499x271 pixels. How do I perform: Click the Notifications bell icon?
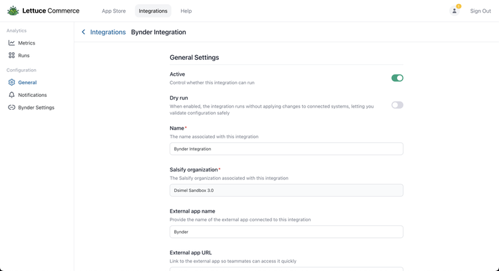(11, 95)
